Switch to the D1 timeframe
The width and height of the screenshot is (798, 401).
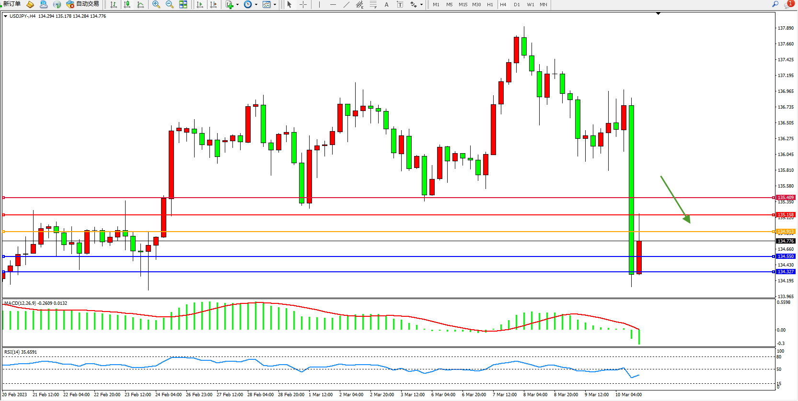click(x=517, y=5)
